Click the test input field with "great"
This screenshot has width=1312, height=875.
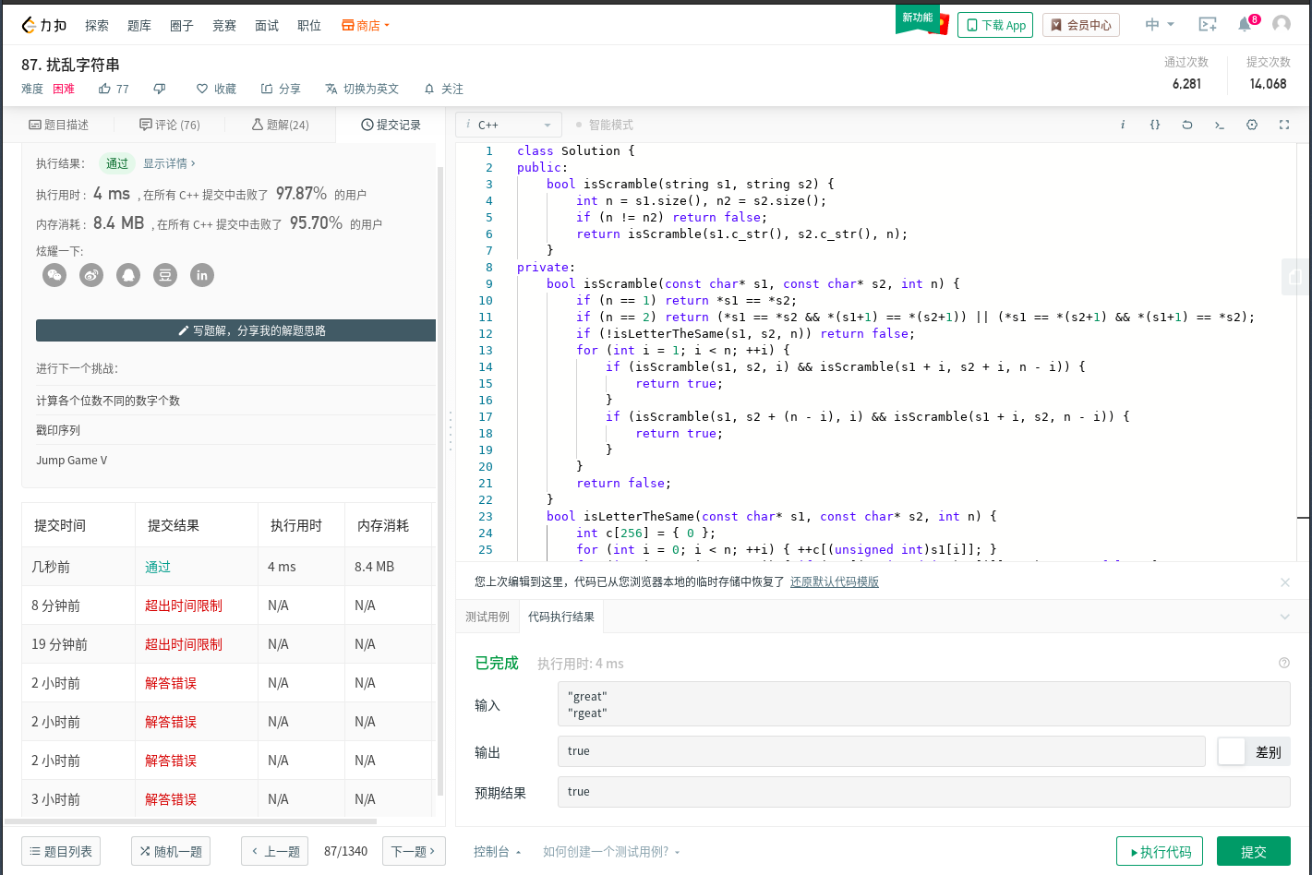(923, 704)
